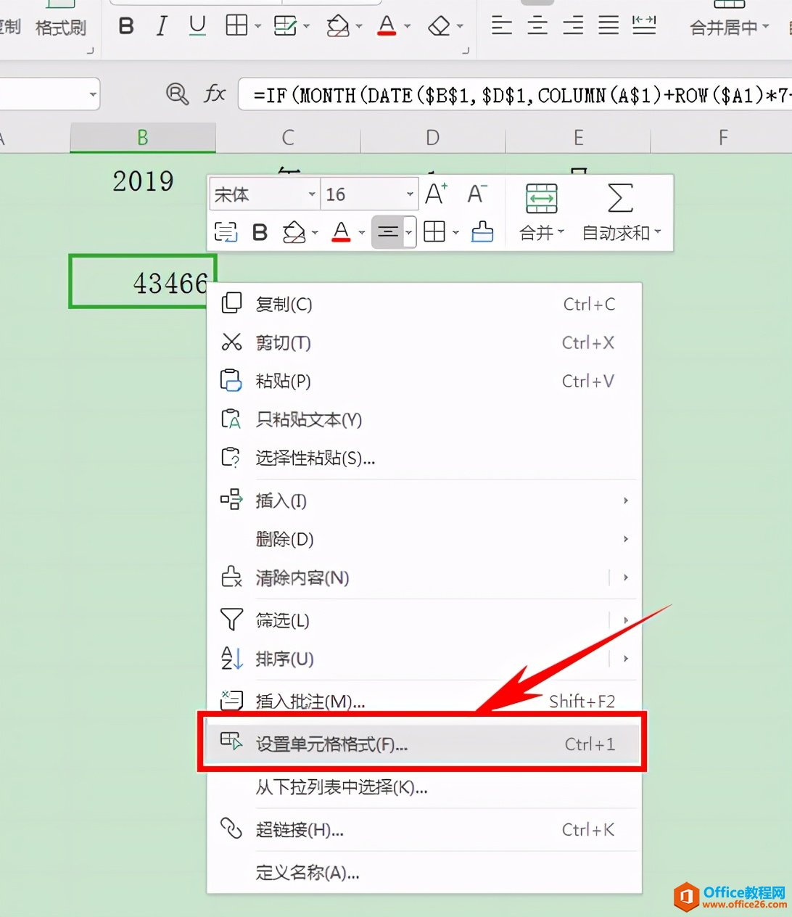Choose Paste (粘贴) from the context menu
The height and width of the screenshot is (917, 792).
(424, 381)
